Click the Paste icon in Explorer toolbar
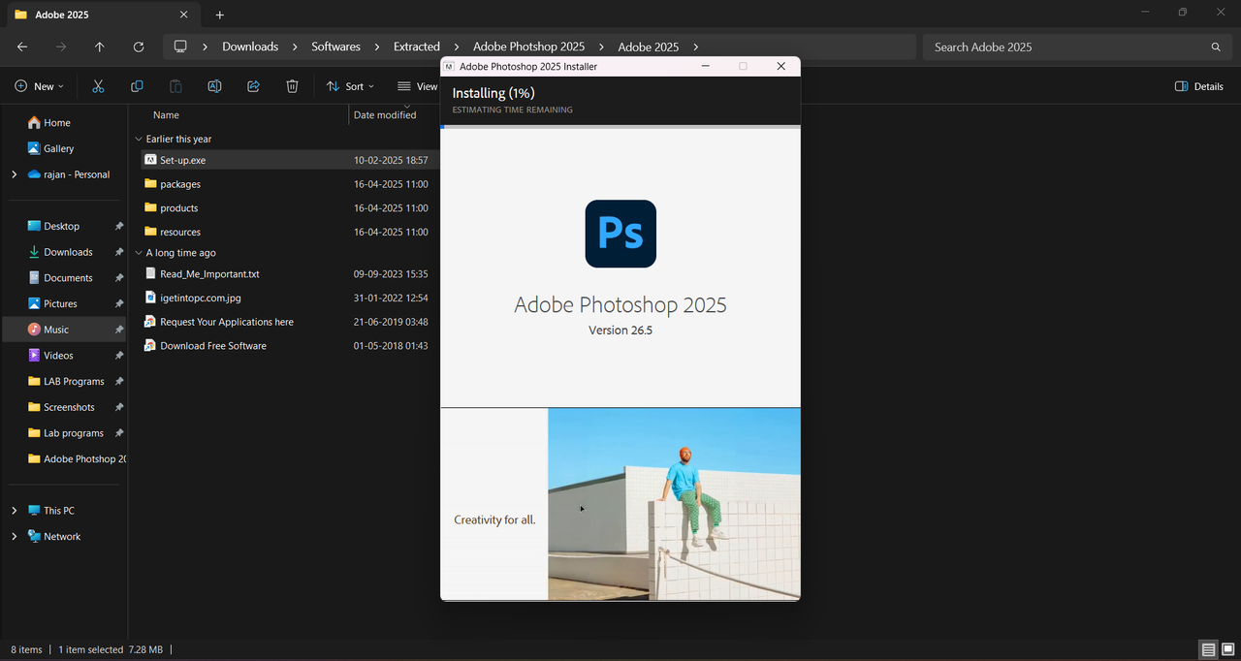This screenshot has height=661, width=1241. pos(175,86)
